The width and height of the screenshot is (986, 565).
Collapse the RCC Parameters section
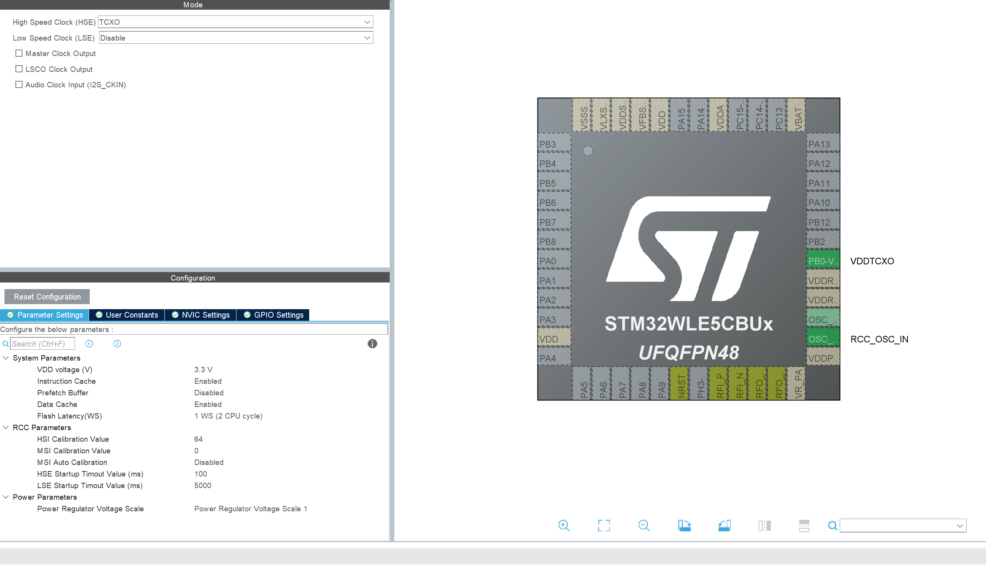[5, 427]
